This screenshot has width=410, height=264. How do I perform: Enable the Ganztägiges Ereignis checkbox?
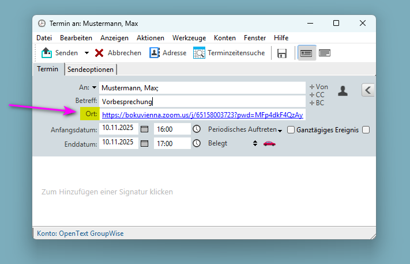[x=291, y=130]
